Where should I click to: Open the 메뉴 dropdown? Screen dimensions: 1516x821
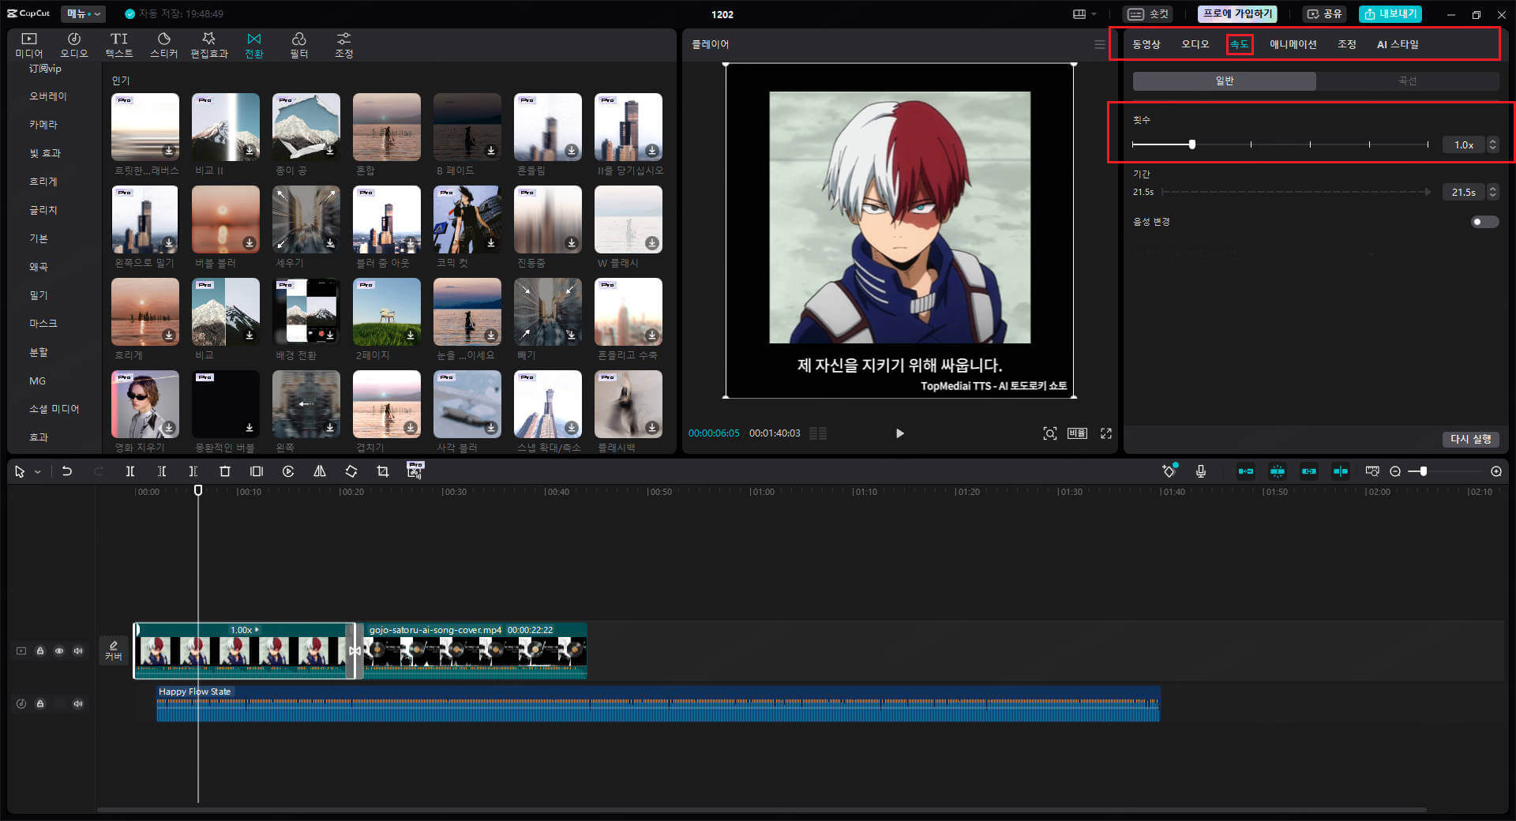click(x=83, y=13)
